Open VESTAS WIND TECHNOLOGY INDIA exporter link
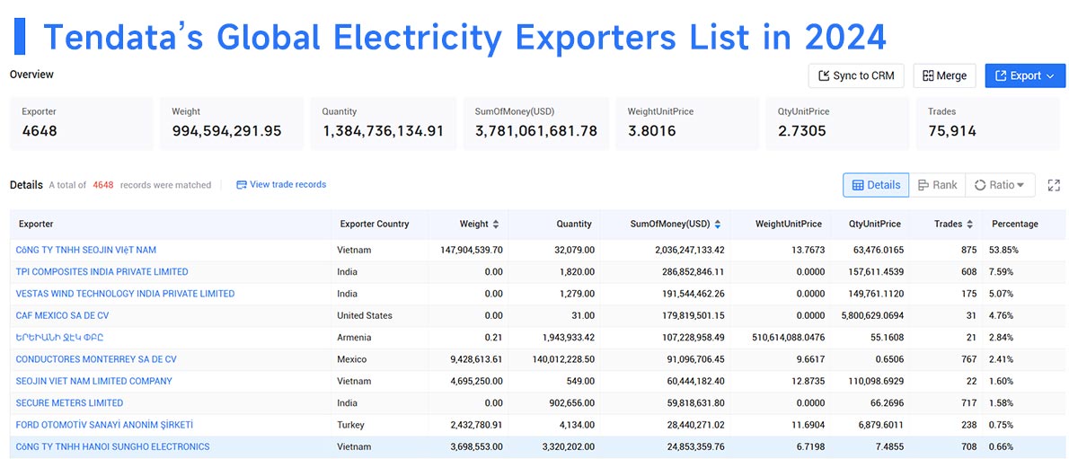This screenshot has height=459, width=1069. (125, 294)
